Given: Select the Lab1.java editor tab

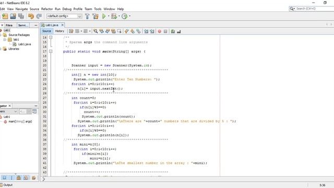Looking at the screenshot, I should click(x=52, y=25).
